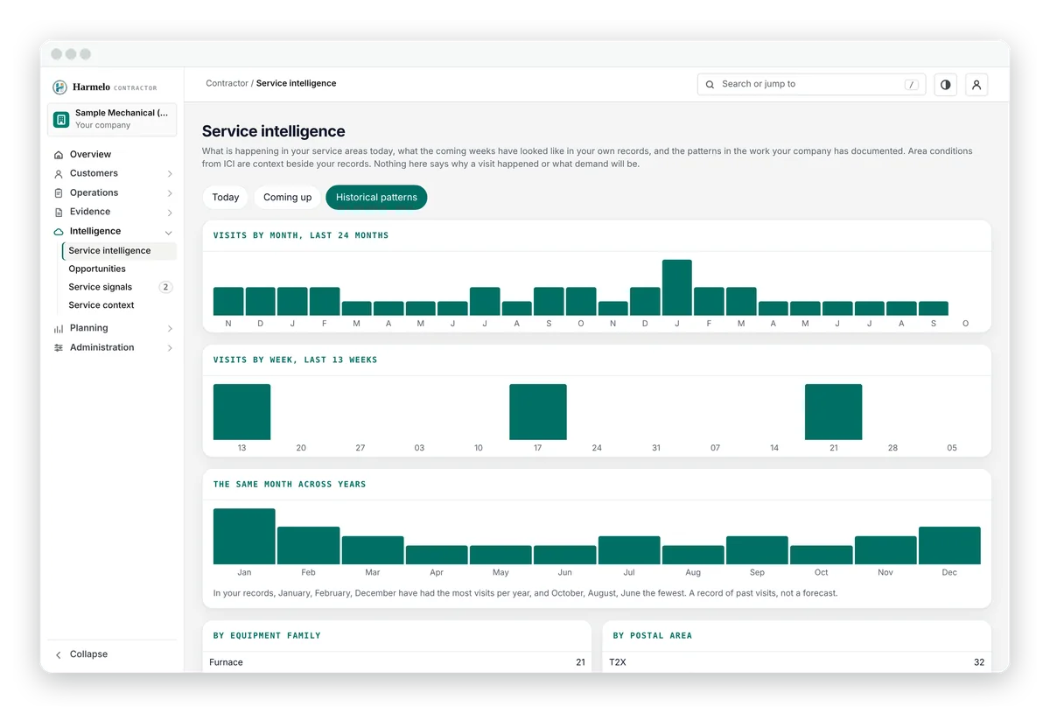Viewport: 1050px width, 713px height.
Task: Open Service intelligence in sidebar
Action: pyautogui.click(x=119, y=251)
